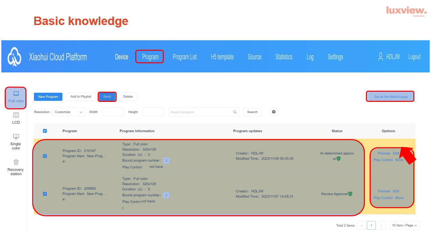
Task: Open the Recovery station trash icon
Action: click(16, 162)
